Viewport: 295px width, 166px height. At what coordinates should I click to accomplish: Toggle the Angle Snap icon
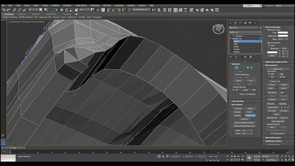[114, 10]
